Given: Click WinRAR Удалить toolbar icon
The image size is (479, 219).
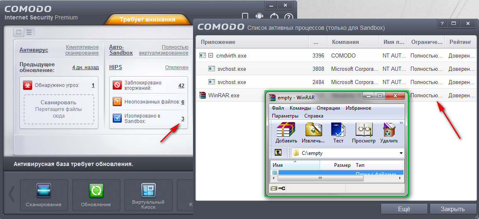Looking at the screenshot, I should 389,132.
